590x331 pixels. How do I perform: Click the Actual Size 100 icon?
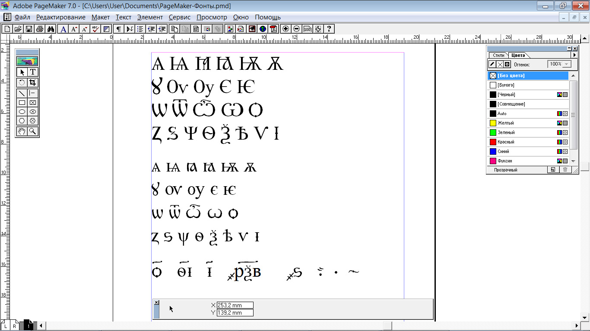click(x=308, y=29)
